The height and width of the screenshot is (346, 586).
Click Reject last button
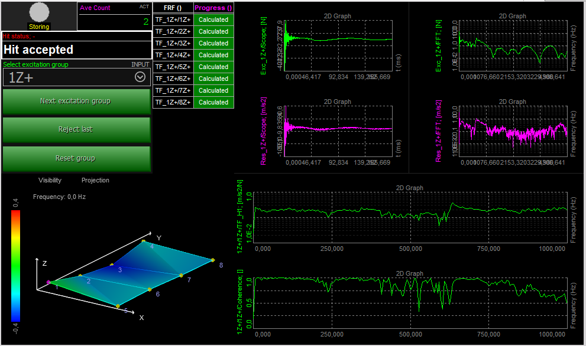(77, 129)
